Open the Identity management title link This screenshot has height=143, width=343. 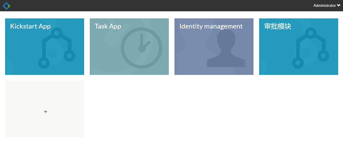(x=211, y=26)
